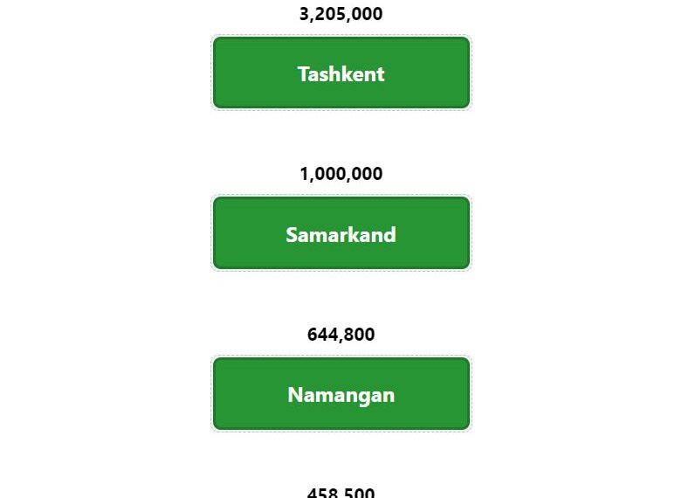675x498 pixels.
Task: Click the green Tashkent button
Action: (341, 73)
